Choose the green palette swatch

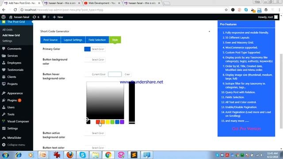click(x=112, y=122)
